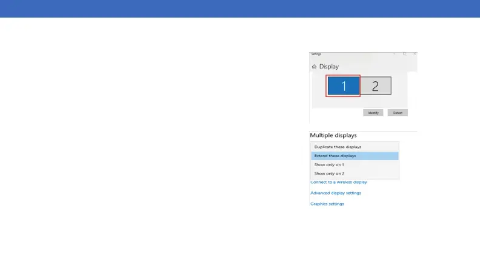Click the Detect button
The image size is (480, 262).
(x=398, y=113)
